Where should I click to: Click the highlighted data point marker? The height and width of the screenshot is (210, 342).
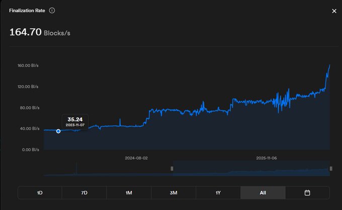coord(58,131)
